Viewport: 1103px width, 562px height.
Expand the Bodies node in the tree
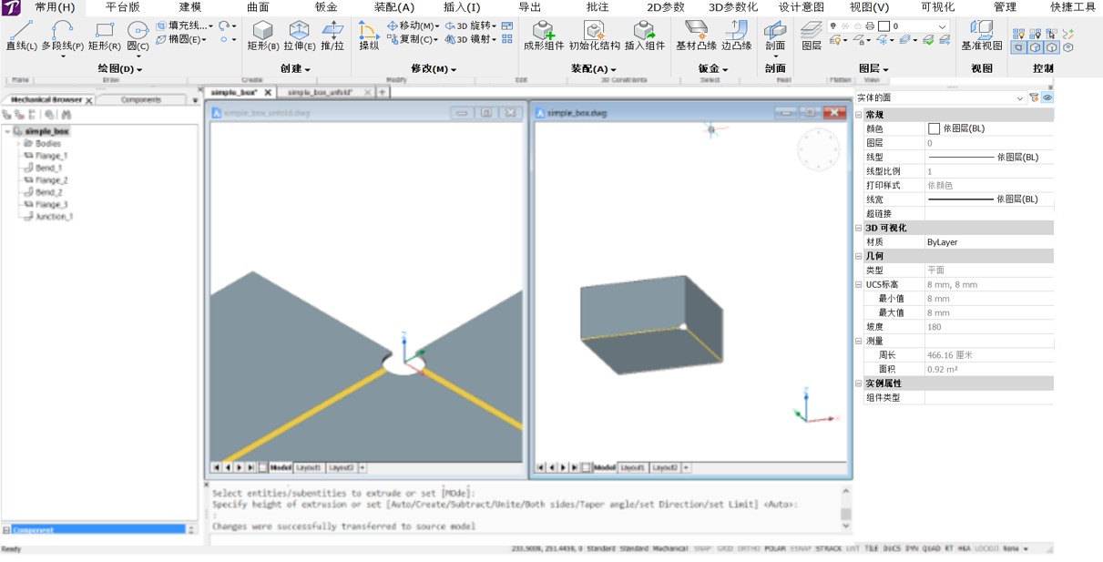(18, 144)
